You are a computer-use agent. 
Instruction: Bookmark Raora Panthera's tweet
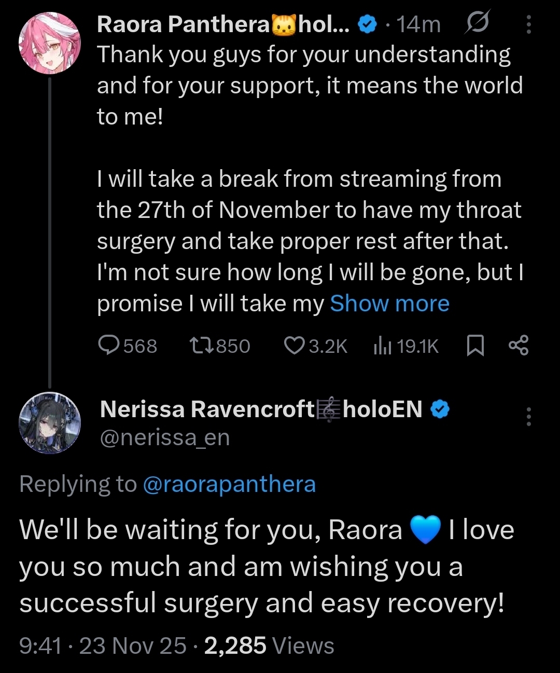[475, 345]
